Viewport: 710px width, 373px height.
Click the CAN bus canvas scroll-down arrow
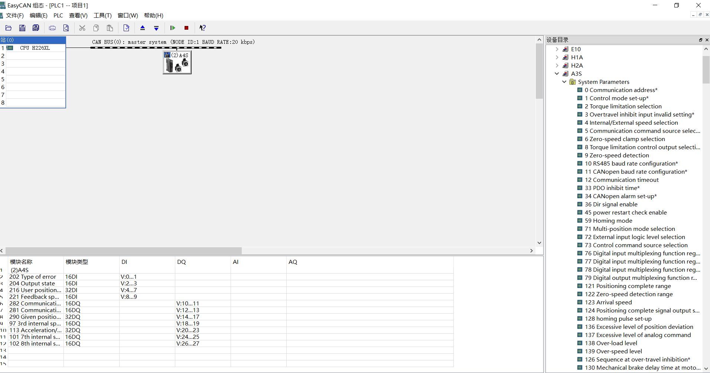539,243
